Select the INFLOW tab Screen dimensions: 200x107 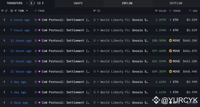click(127, 3)
